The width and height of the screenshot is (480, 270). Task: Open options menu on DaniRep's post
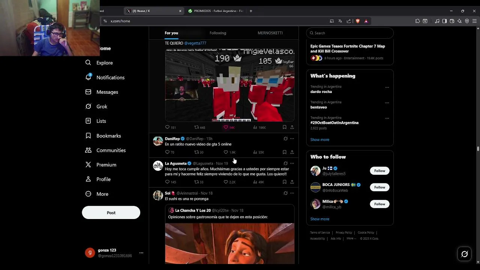(292, 139)
